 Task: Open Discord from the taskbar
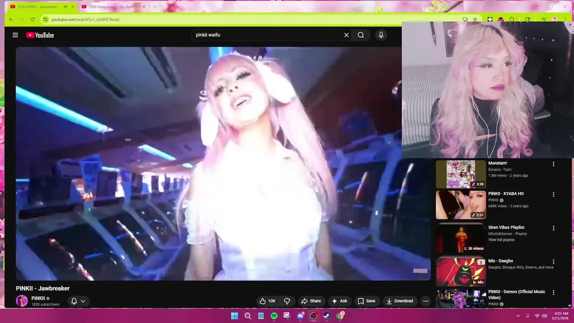point(300,316)
